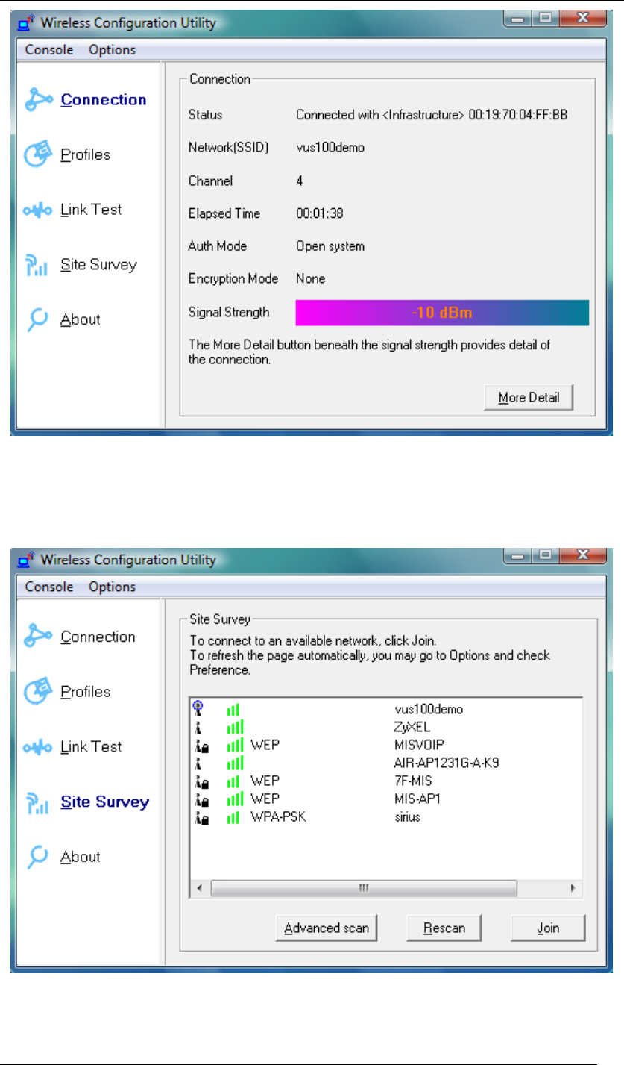
Task: Click Encryption Mode value None
Action: click(x=311, y=279)
